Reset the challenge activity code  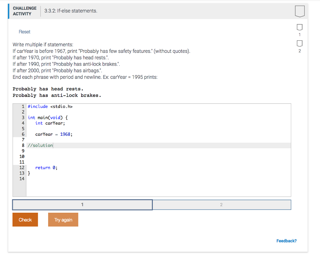click(24, 32)
